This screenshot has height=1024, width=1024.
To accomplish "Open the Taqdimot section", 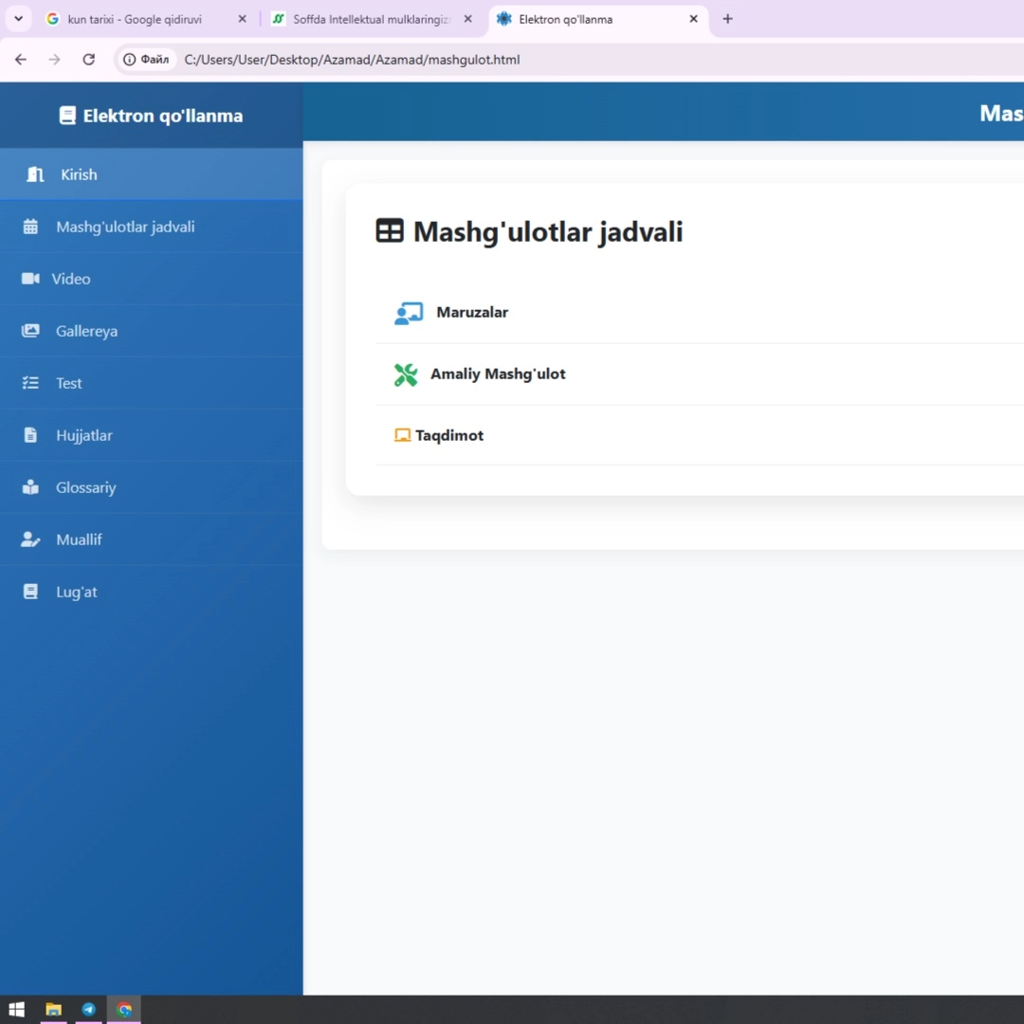I will coord(448,435).
